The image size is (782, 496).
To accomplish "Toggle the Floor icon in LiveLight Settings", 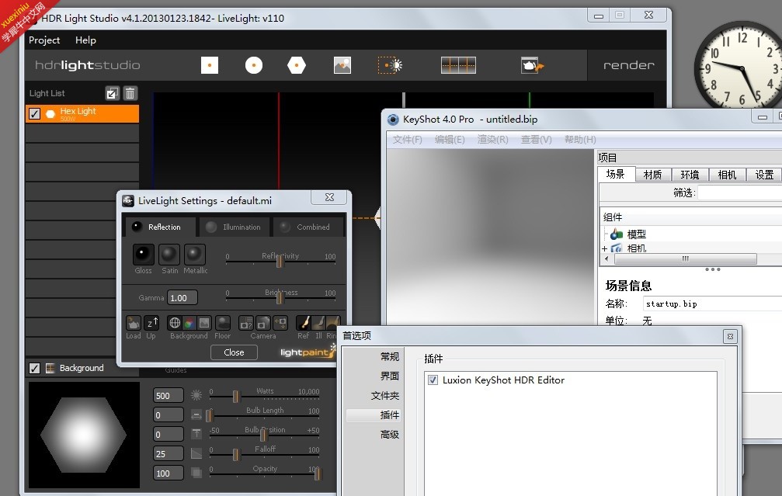I will [222, 323].
